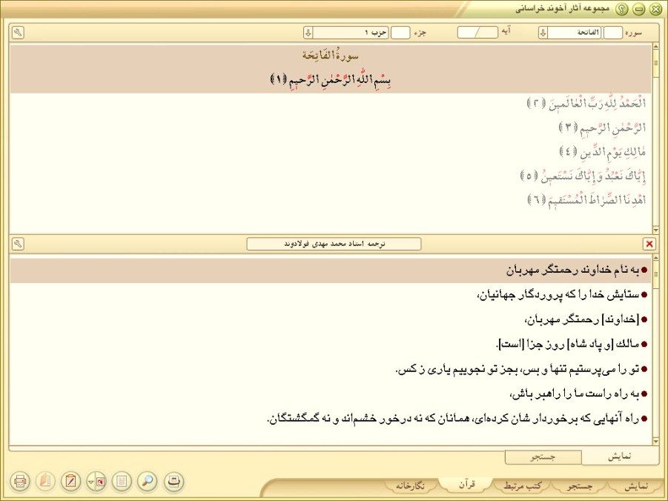
Task: Switch to the bottom جستجو main tab
Action: click(x=579, y=485)
